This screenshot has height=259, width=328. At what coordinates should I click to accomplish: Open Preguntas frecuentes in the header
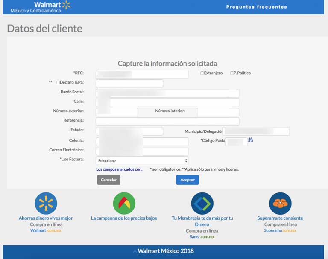click(256, 7)
